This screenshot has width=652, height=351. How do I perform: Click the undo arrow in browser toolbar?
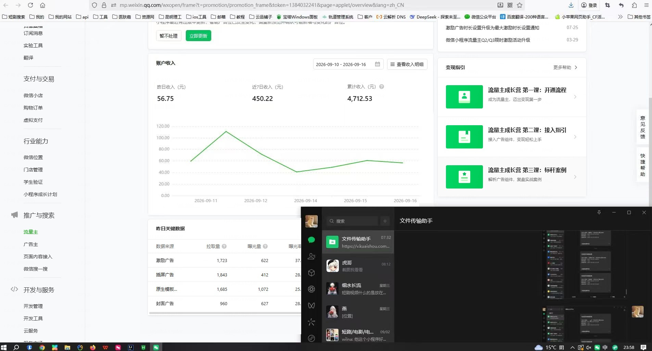(621, 5)
